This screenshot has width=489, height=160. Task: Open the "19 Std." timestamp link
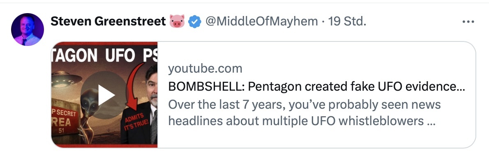[x=346, y=22]
